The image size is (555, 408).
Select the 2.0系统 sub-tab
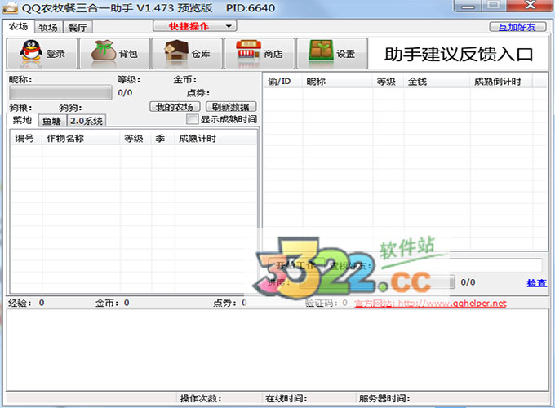(86, 121)
